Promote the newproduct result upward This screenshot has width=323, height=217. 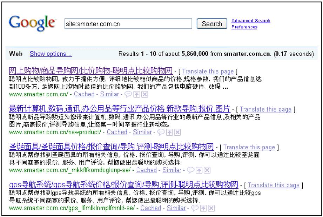169,132
